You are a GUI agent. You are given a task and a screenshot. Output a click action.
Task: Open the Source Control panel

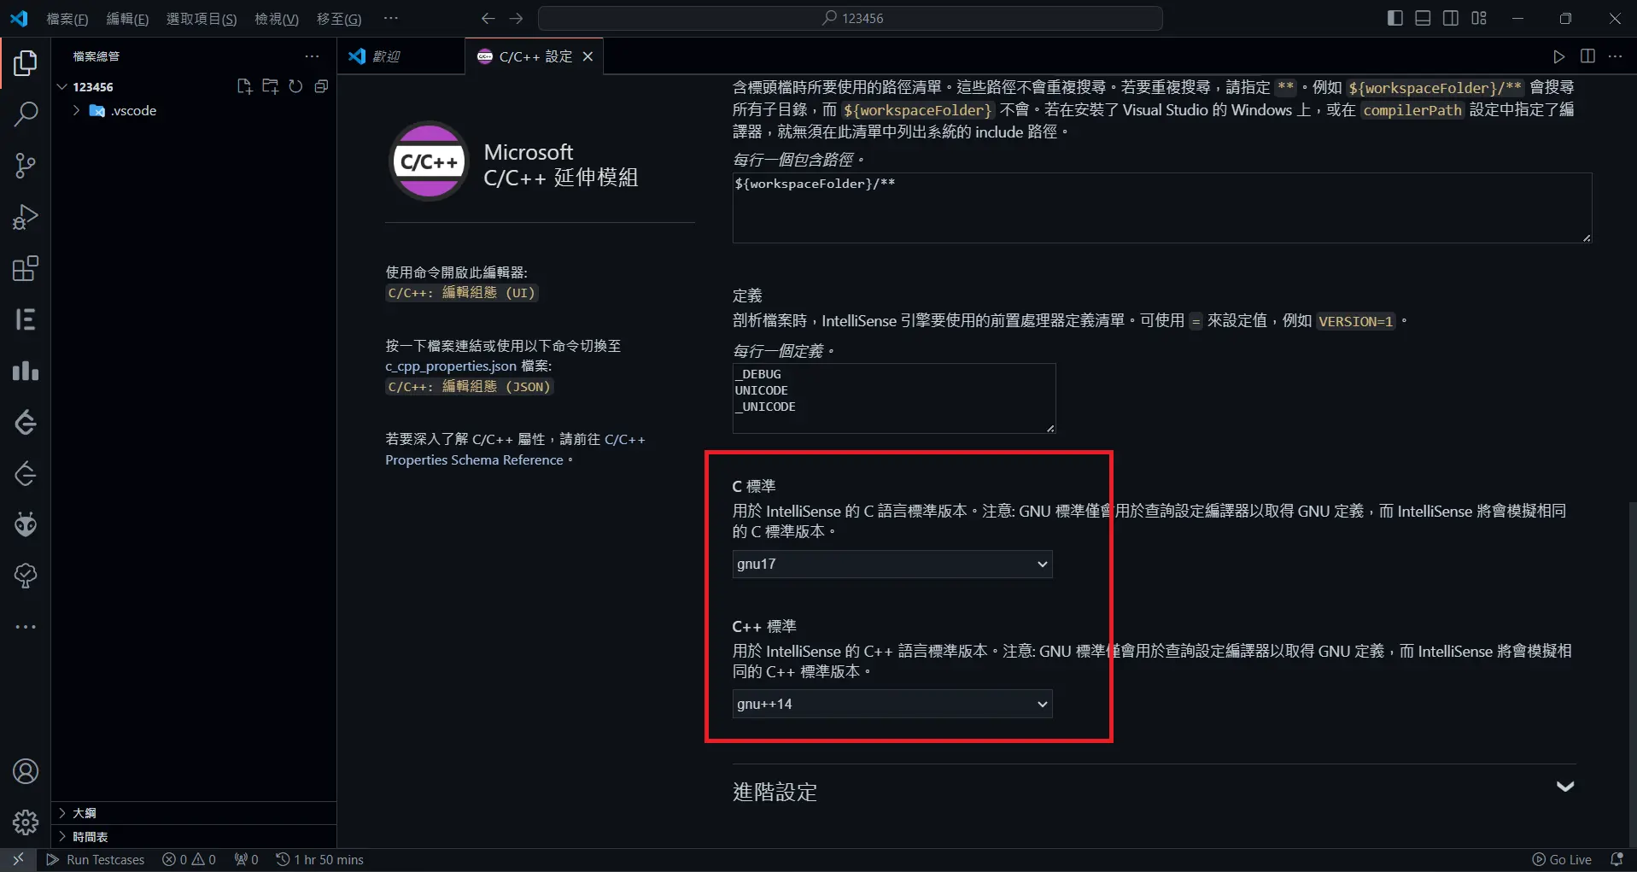(x=25, y=165)
